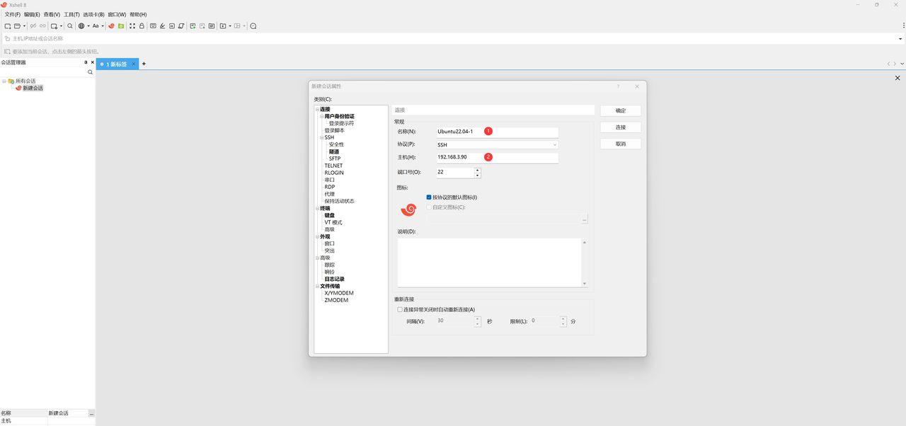Click the Full screen toolbar icon

(x=132, y=26)
